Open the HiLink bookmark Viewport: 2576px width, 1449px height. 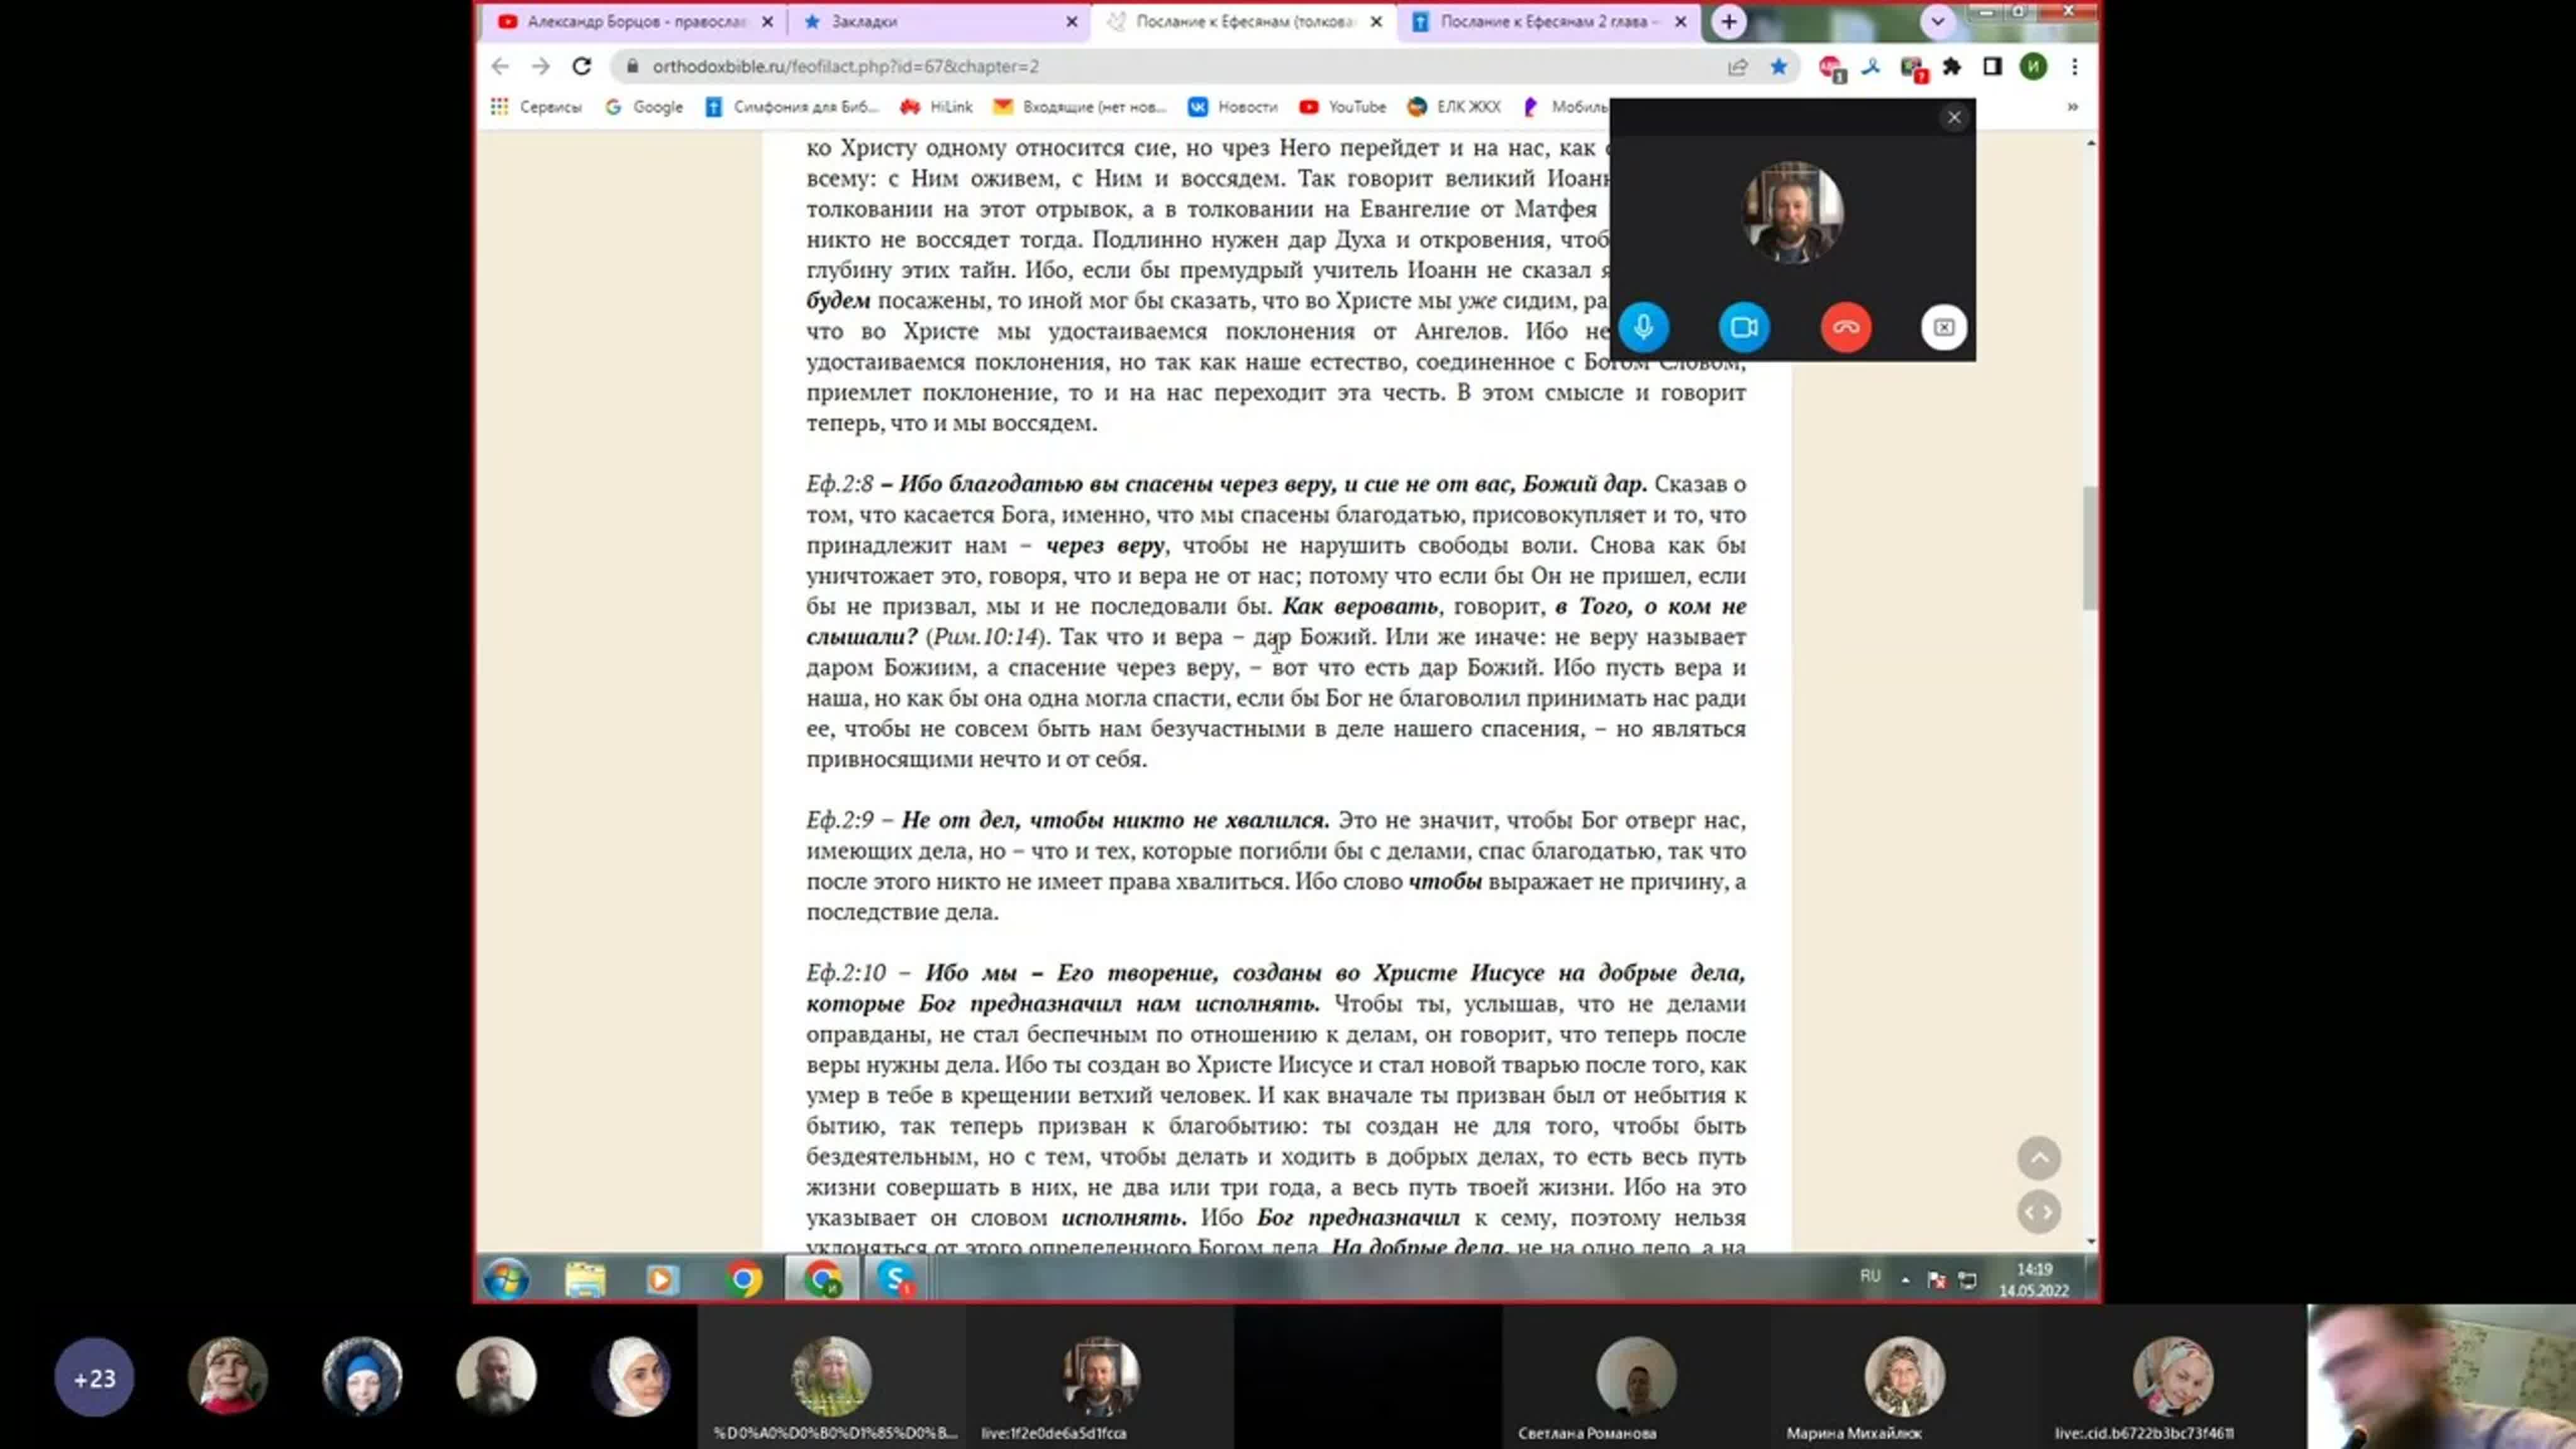(936, 106)
